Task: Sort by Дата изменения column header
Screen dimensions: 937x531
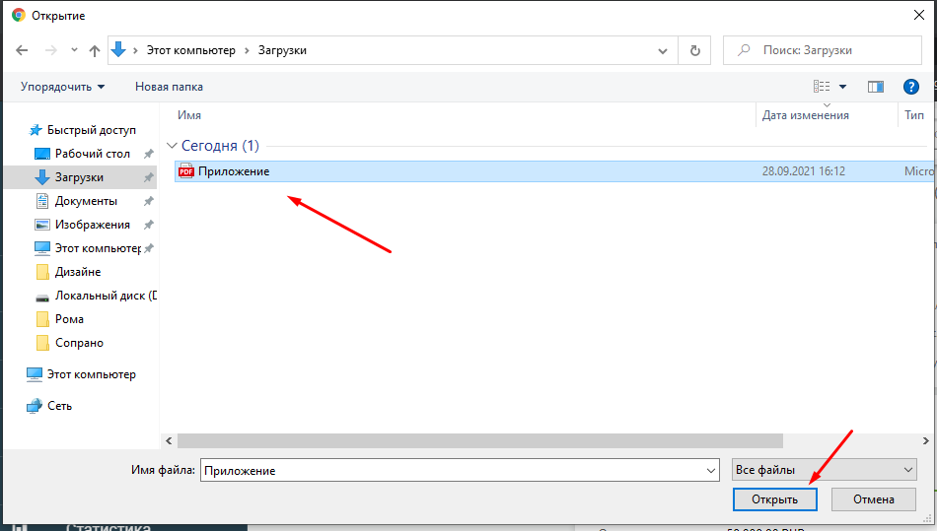Action: (x=806, y=115)
